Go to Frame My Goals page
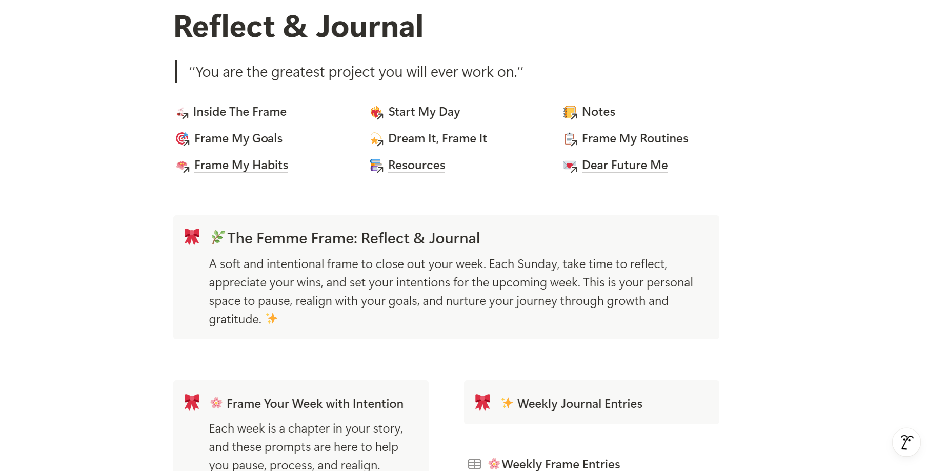927x471 pixels. (238, 138)
